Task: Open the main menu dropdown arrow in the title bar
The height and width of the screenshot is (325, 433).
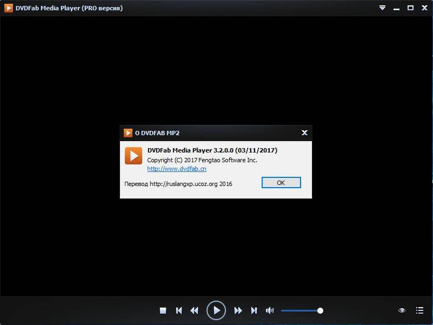Action: click(383, 8)
